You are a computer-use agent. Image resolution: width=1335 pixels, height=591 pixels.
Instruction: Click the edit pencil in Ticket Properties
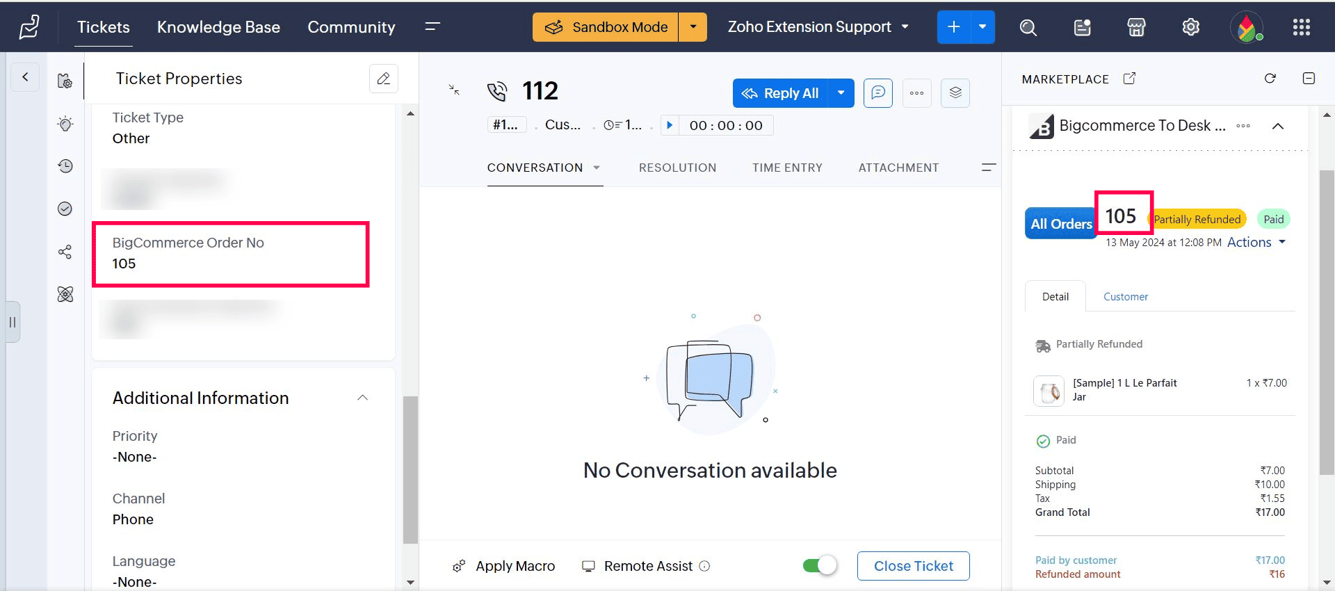(383, 79)
